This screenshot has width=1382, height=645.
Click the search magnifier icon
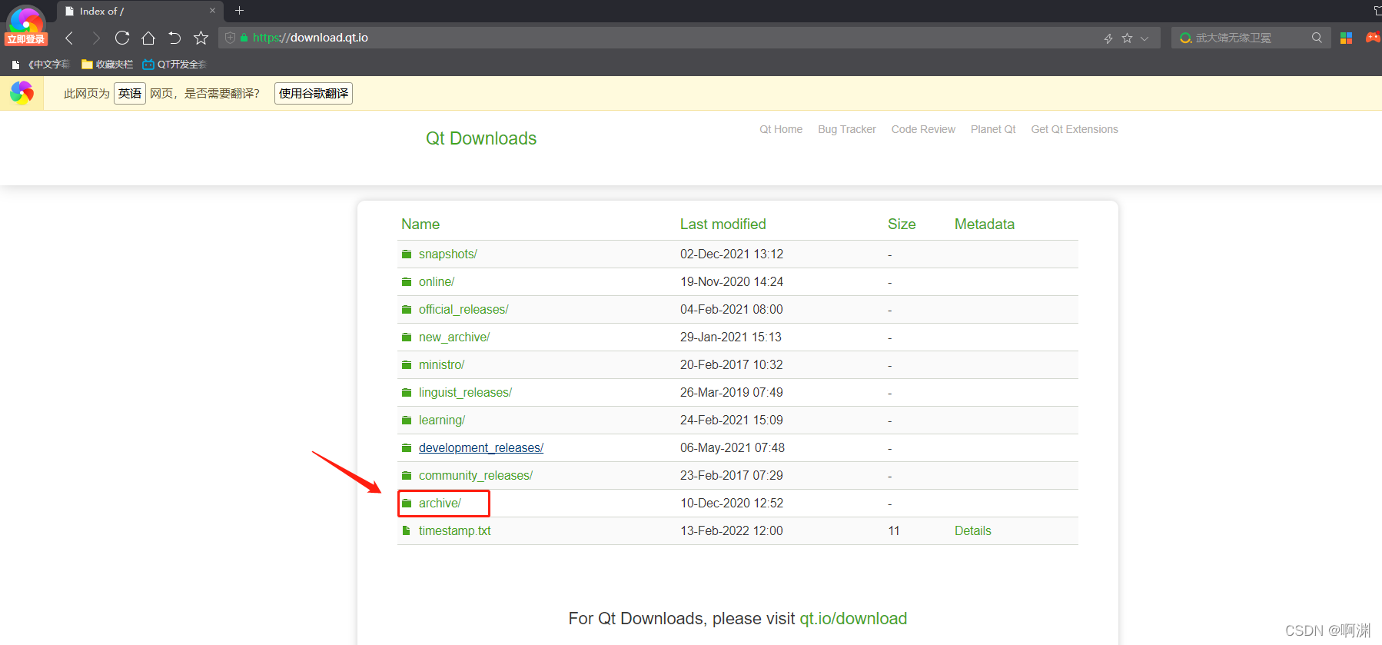[1317, 38]
